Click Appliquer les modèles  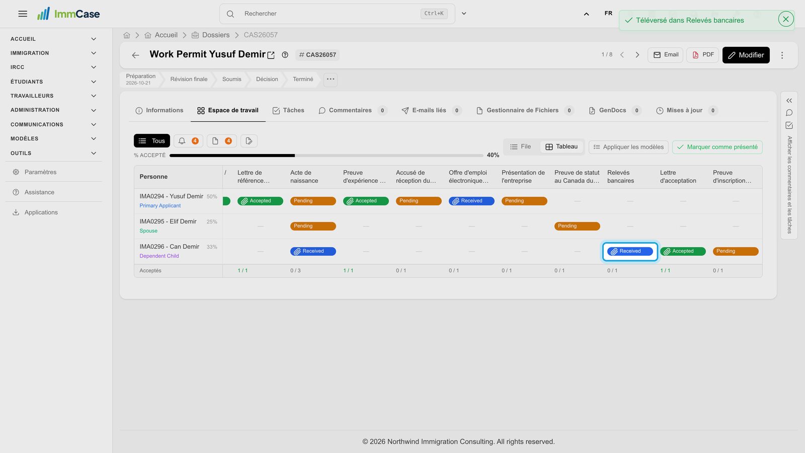pyautogui.click(x=628, y=147)
